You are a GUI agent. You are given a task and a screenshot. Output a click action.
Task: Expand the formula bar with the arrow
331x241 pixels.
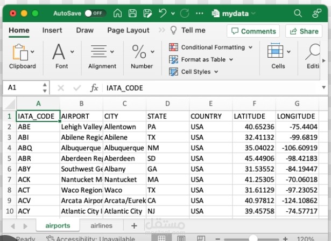[323, 87]
